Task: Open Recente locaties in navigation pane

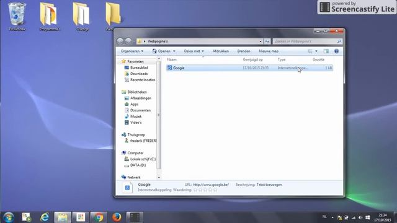Action: 143,80
